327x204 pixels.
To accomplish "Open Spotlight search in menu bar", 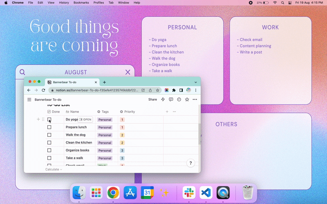I will pyautogui.click(x=282, y=3).
